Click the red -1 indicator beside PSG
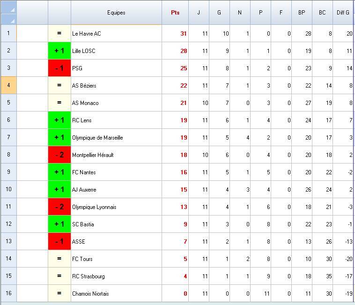 click(59, 68)
